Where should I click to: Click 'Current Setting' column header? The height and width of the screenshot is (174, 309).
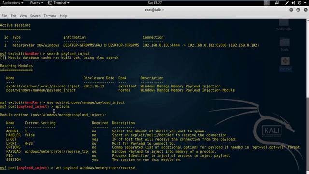tap(40, 123)
